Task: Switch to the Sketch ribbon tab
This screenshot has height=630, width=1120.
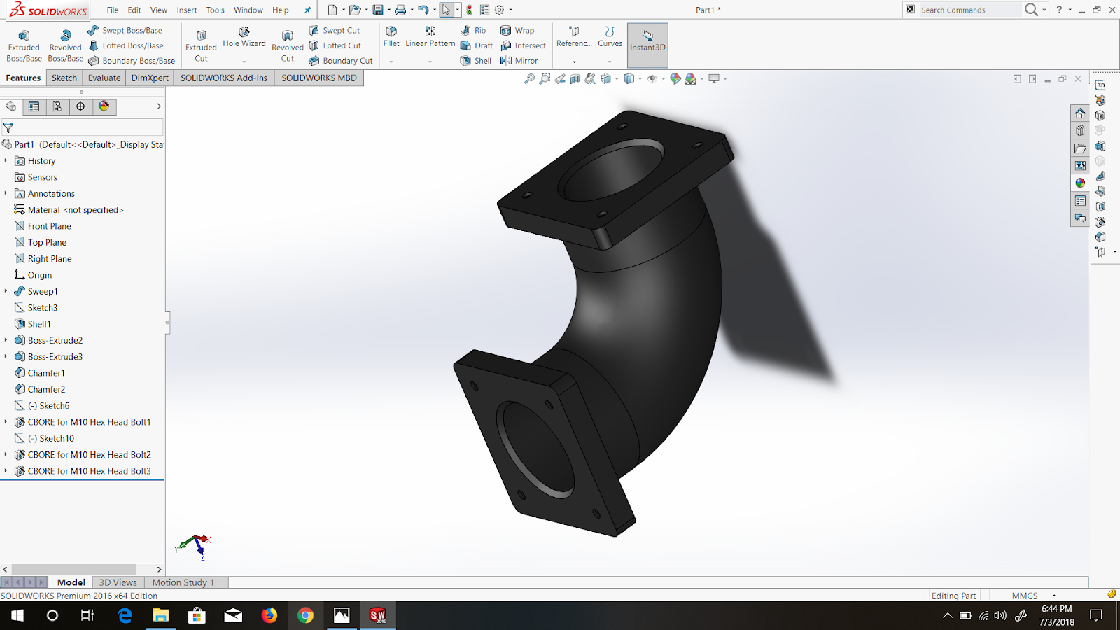Action: [64, 78]
